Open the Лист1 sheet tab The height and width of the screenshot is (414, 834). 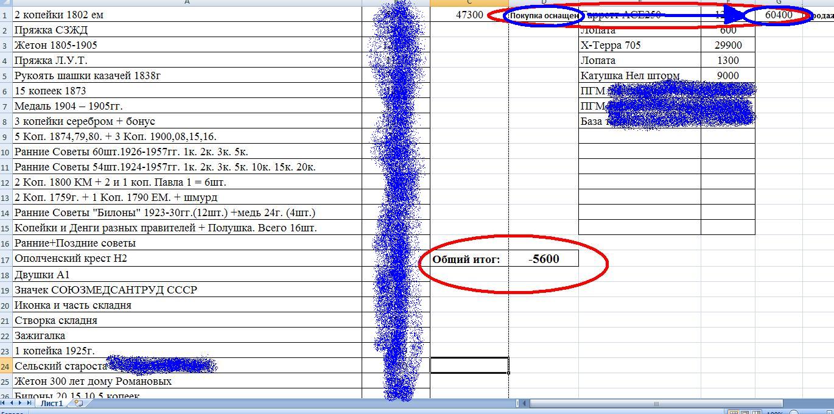click(52, 403)
